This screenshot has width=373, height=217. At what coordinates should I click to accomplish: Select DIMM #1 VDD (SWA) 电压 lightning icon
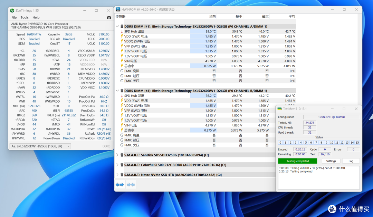tap(122, 36)
